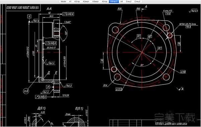Select the п.6 circled note balloon

pos(26,91)
